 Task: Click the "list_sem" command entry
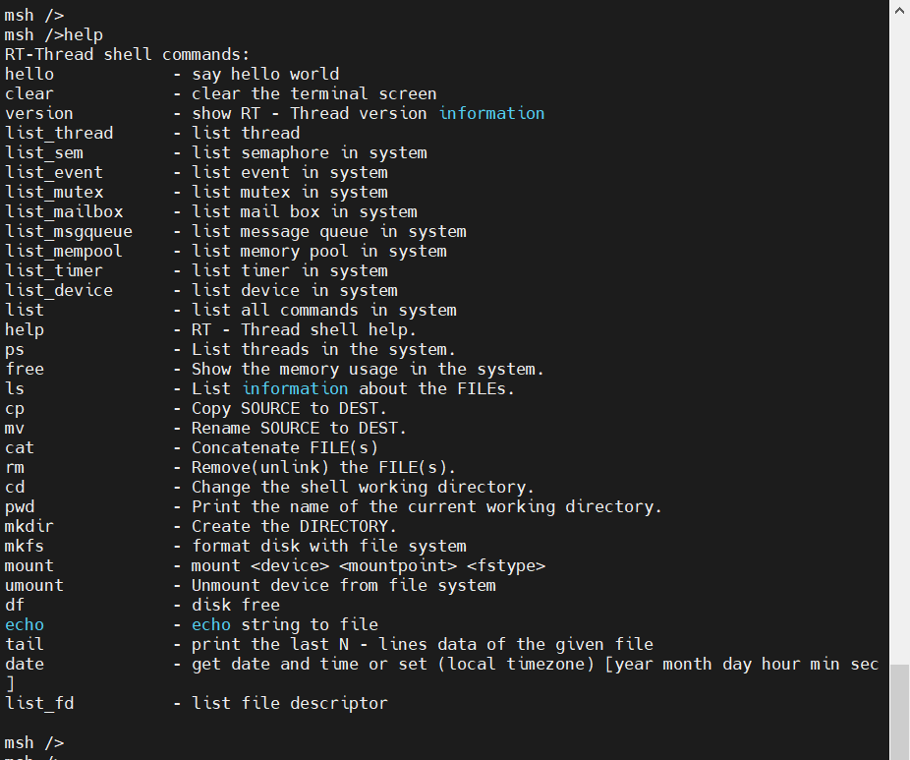pyautogui.click(x=44, y=152)
